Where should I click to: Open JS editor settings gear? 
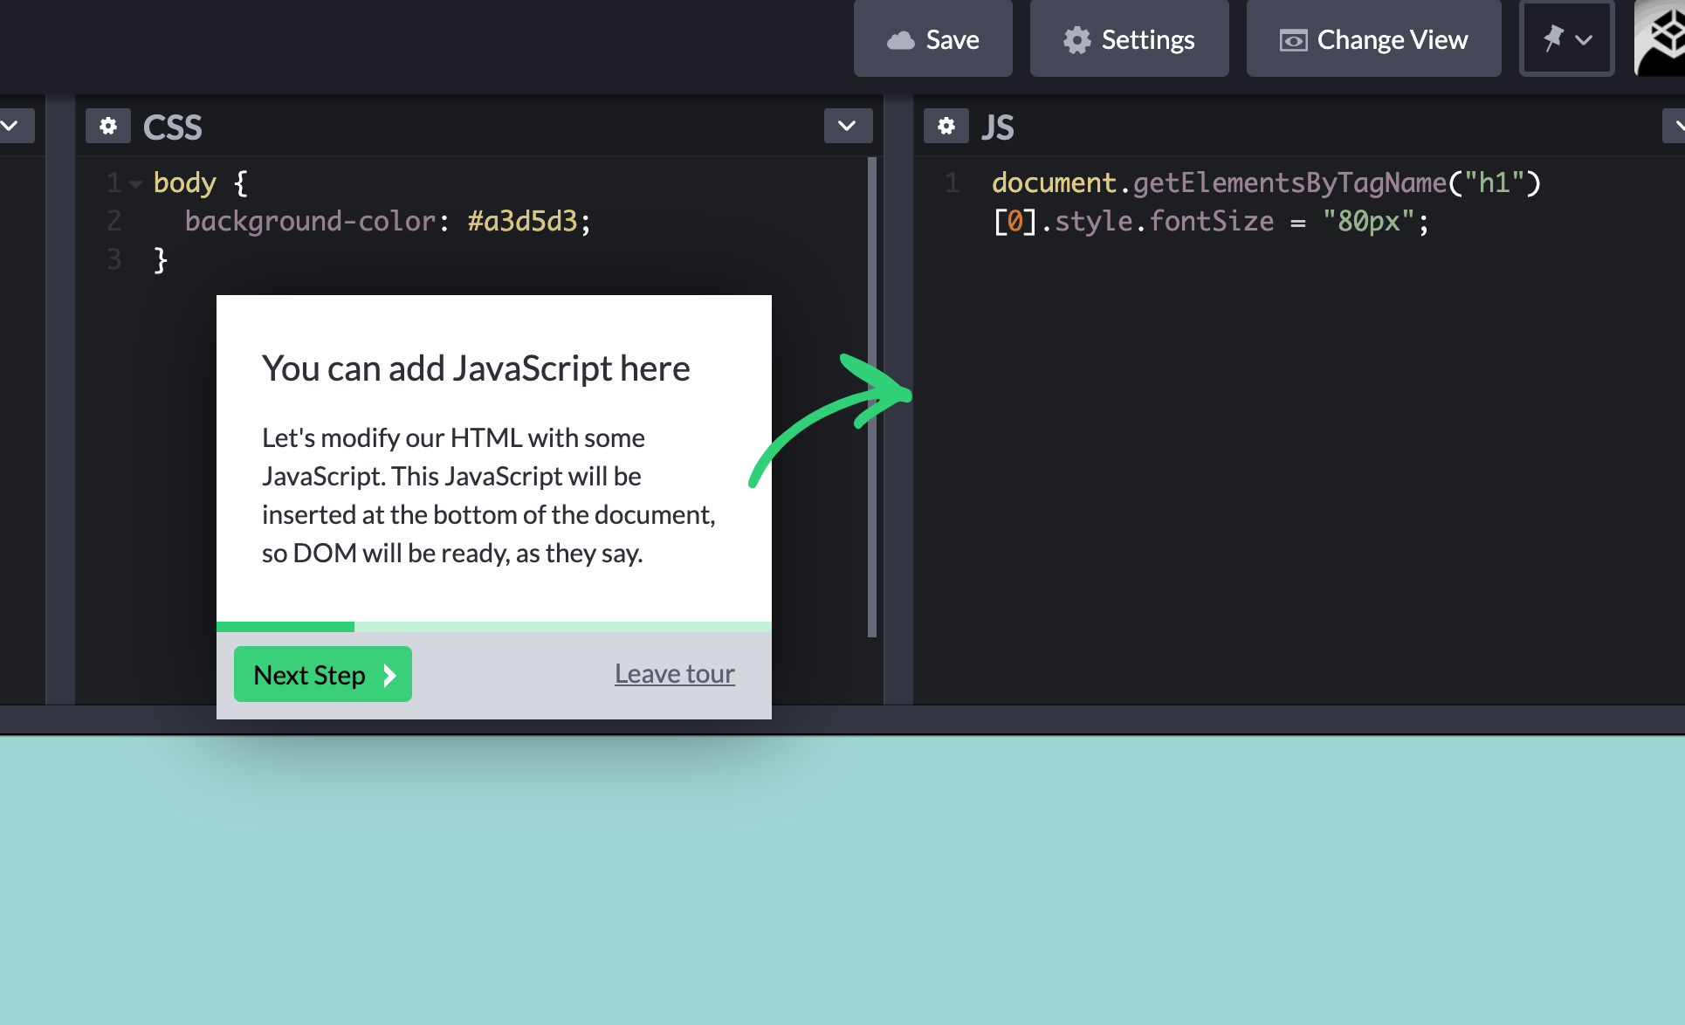(x=946, y=127)
